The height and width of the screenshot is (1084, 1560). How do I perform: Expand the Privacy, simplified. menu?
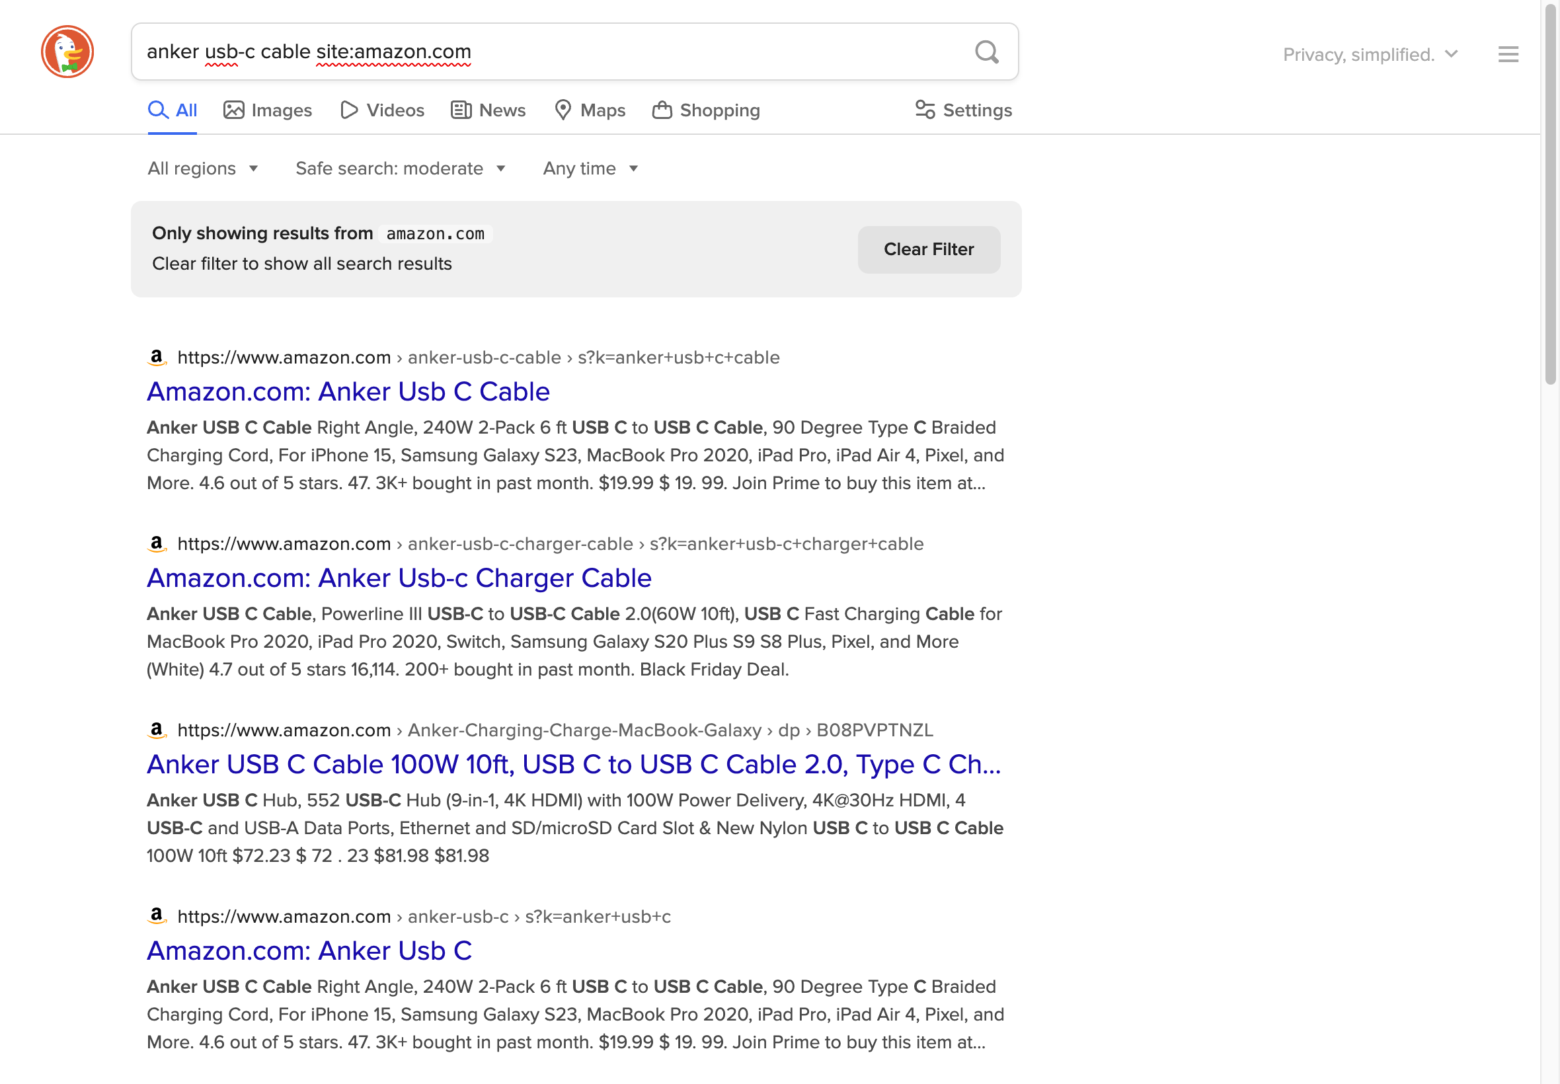pyautogui.click(x=1370, y=54)
